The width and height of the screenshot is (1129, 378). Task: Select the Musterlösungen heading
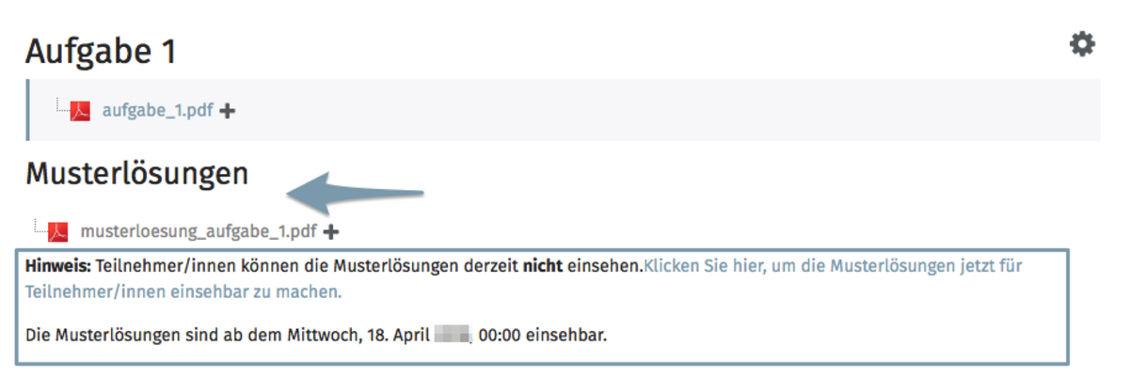[x=136, y=173]
